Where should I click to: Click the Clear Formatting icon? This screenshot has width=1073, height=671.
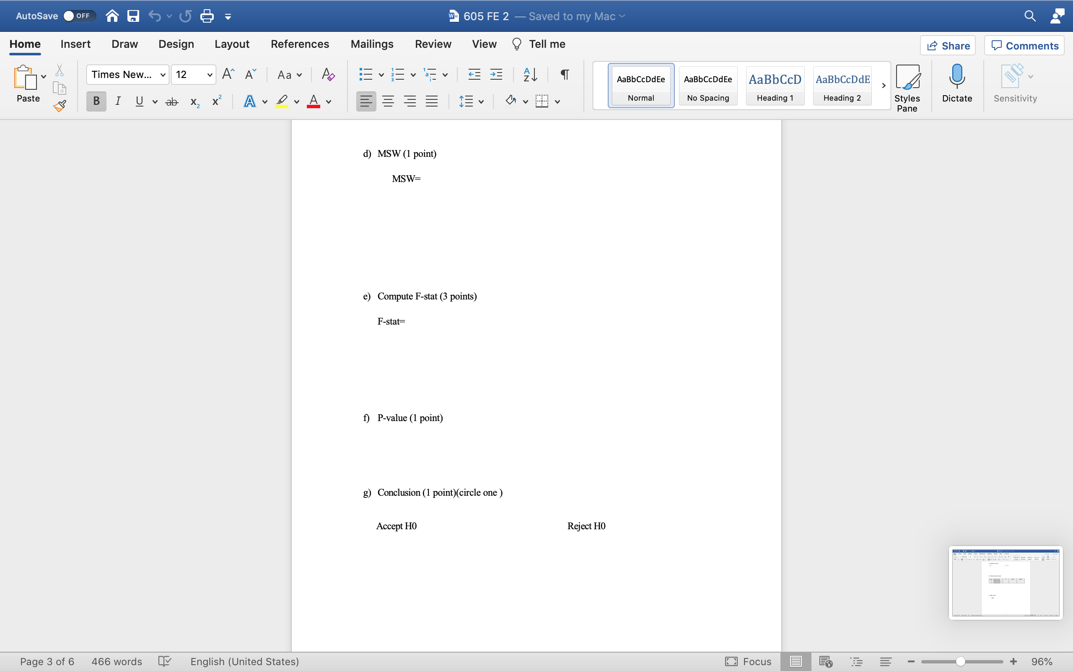(x=328, y=74)
